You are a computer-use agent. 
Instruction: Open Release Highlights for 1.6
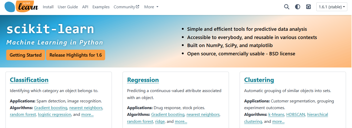[x=76, y=55]
